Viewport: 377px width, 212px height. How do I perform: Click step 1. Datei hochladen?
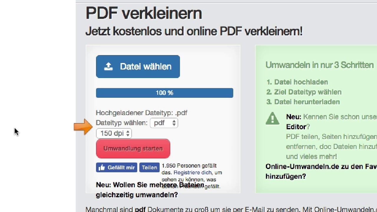pyautogui.click(x=297, y=82)
